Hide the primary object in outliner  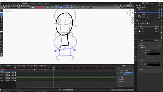tap(160, 13)
